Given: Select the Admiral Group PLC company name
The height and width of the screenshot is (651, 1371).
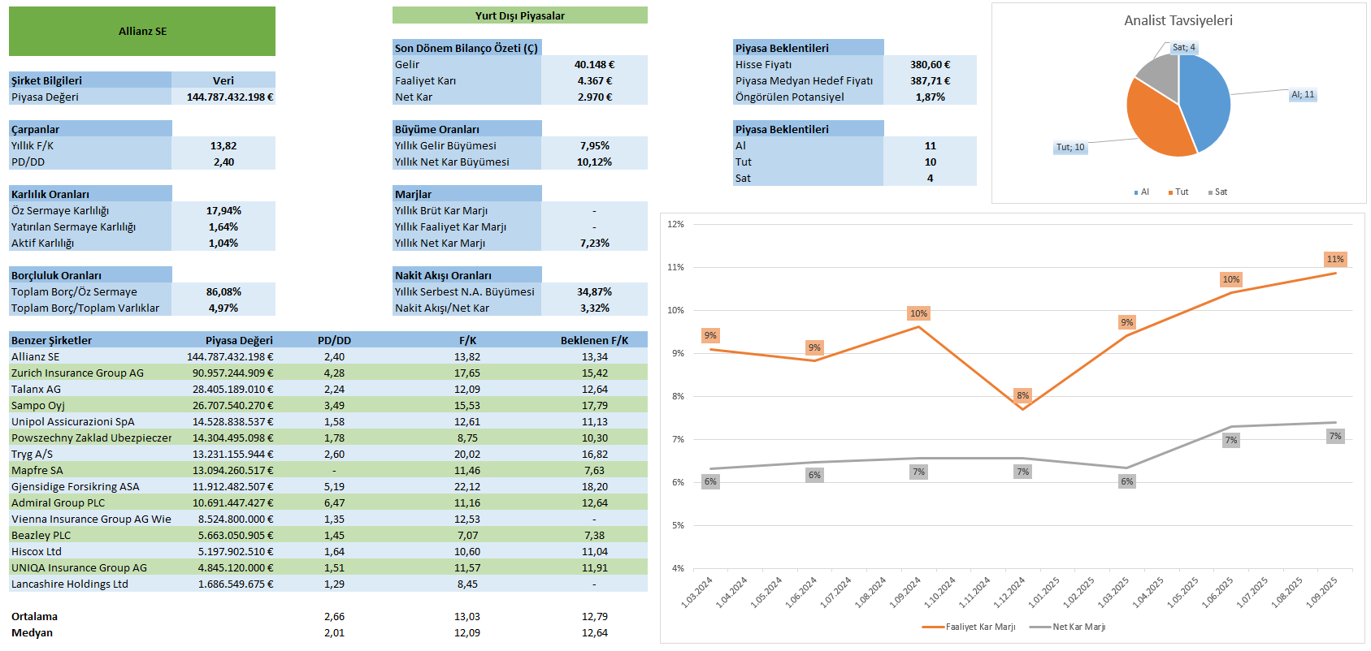Looking at the screenshot, I should [59, 502].
